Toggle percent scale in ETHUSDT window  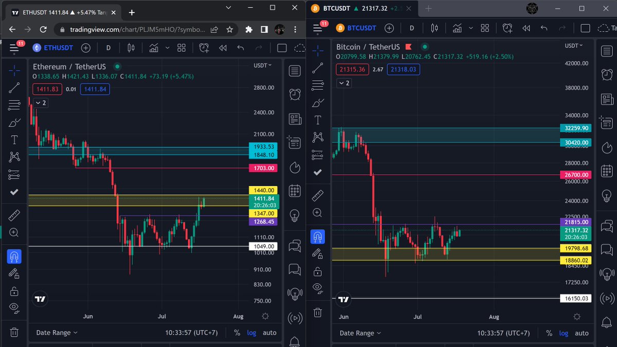(x=237, y=333)
